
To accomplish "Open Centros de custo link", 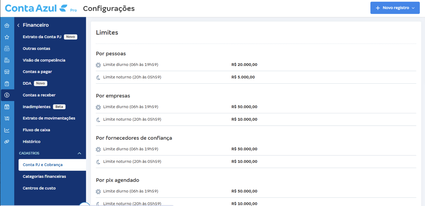I will pyautogui.click(x=39, y=188).
